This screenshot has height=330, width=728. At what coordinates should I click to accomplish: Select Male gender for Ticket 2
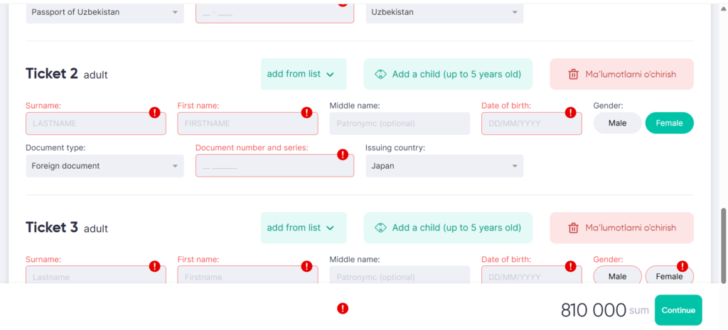(617, 123)
